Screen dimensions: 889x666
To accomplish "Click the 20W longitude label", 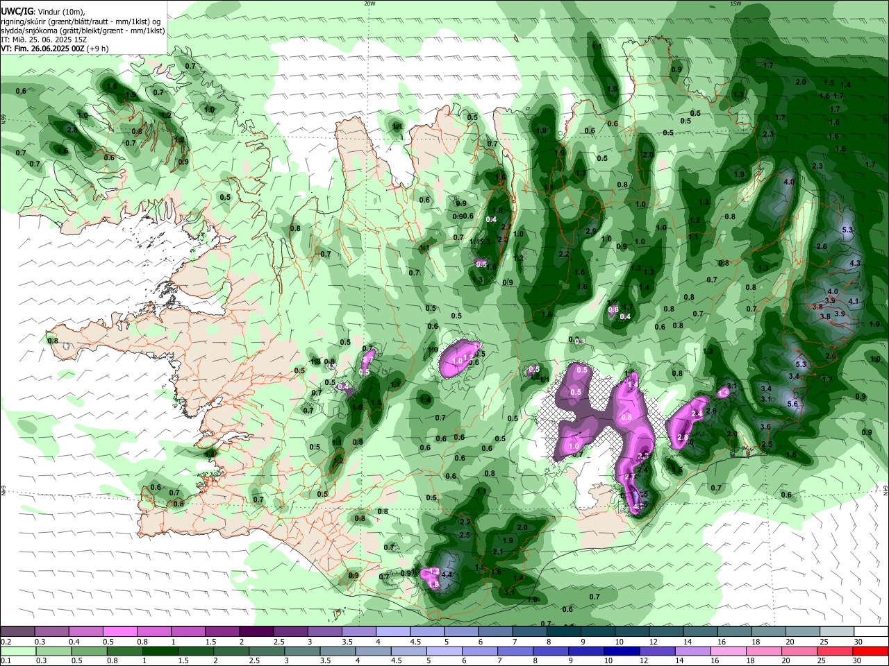I will click(369, 3).
